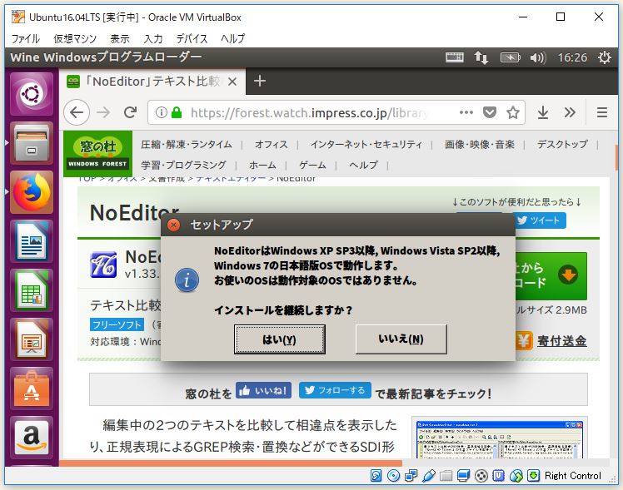Go back in Firefox browser
The height and width of the screenshot is (490, 623).
77,112
